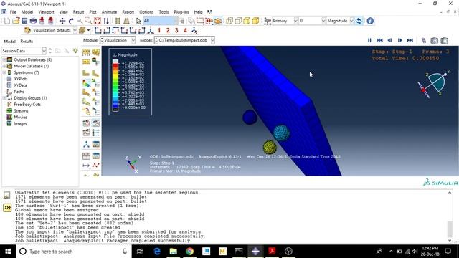The height and width of the screenshot is (258, 459).
Task: Click the Field Output dialog icon before Primary
Action: coord(268,21)
